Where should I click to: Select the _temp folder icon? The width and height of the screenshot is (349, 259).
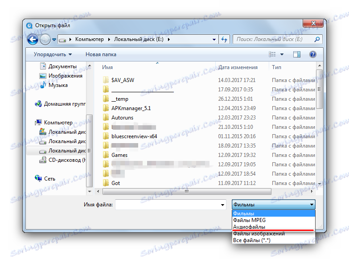pyautogui.click(x=106, y=99)
